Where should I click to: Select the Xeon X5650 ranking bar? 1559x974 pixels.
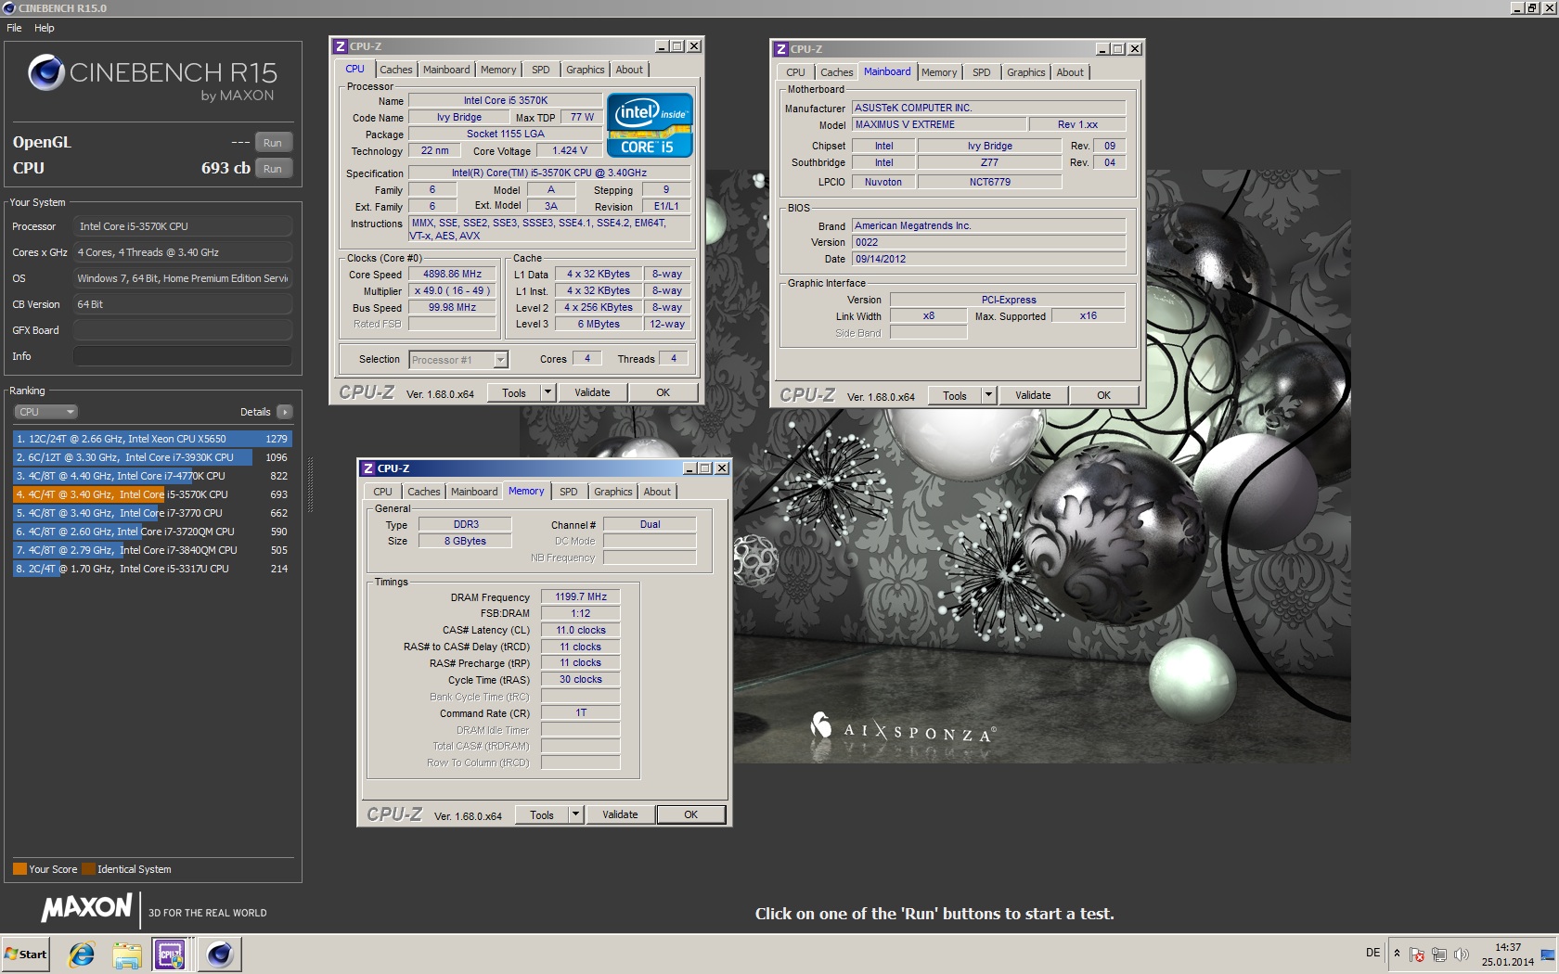click(152, 439)
